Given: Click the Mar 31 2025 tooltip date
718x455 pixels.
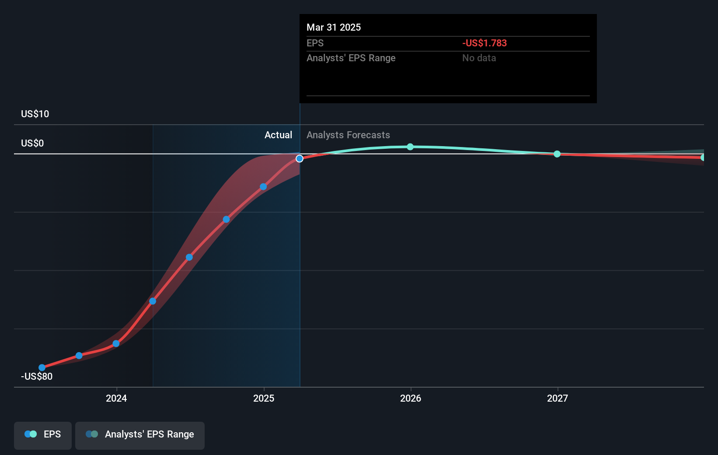Looking at the screenshot, I should click(334, 27).
